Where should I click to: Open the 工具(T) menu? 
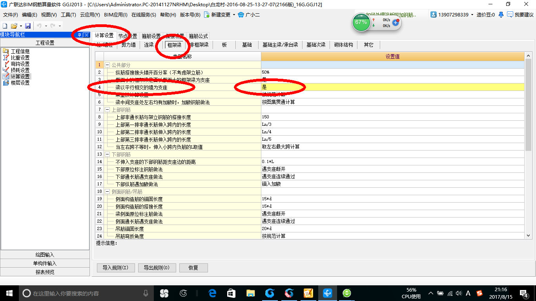[68, 15]
